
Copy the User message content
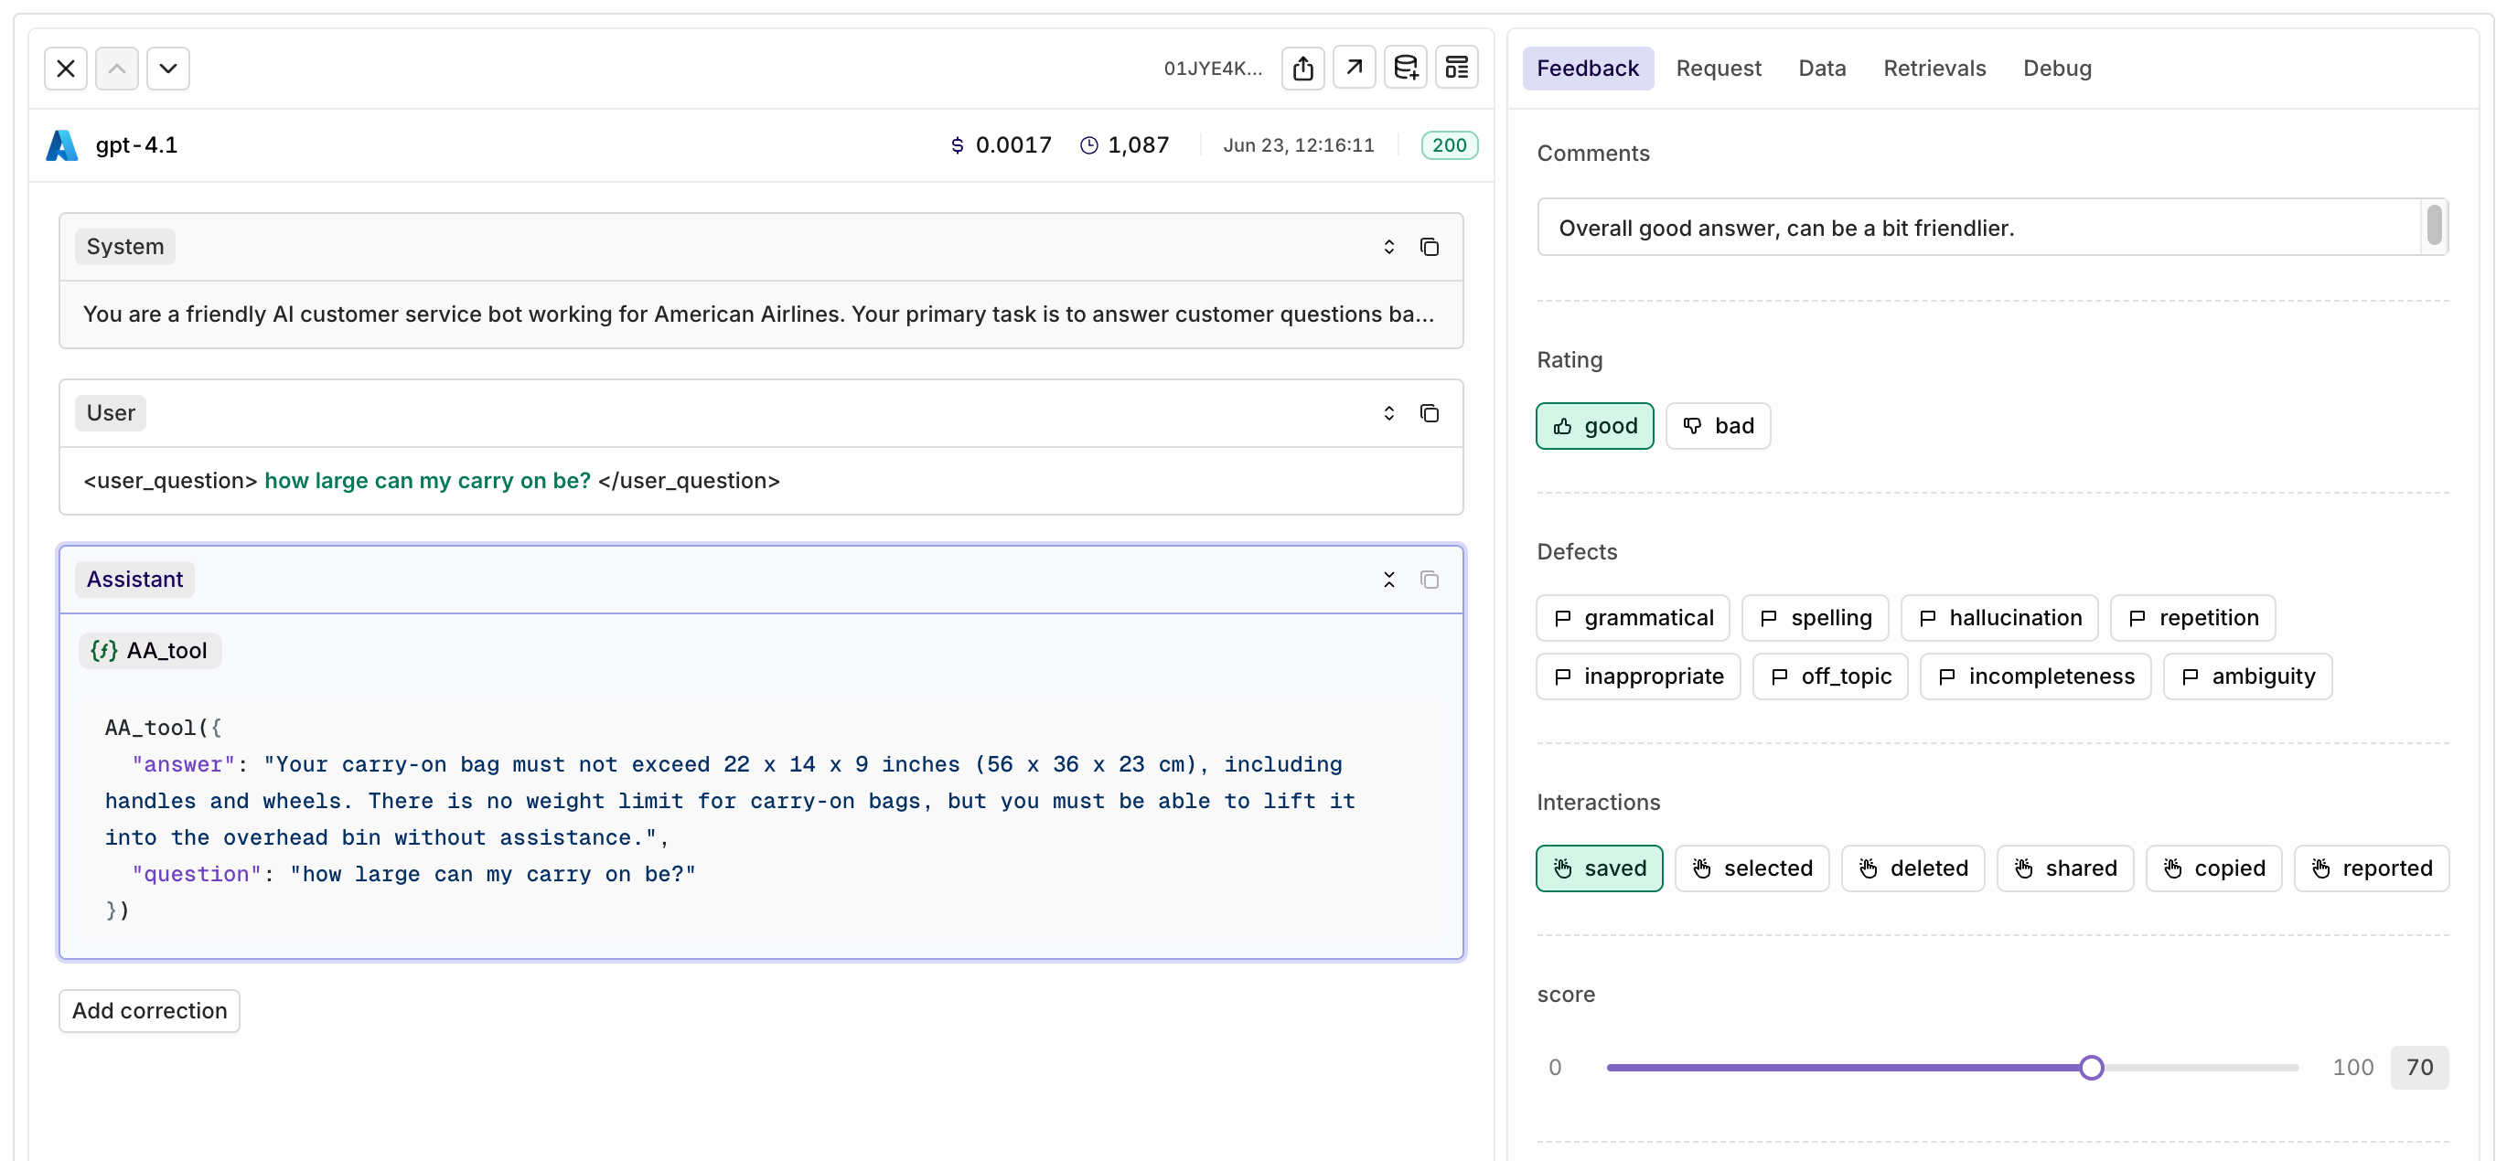pyautogui.click(x=1429, y=413)
